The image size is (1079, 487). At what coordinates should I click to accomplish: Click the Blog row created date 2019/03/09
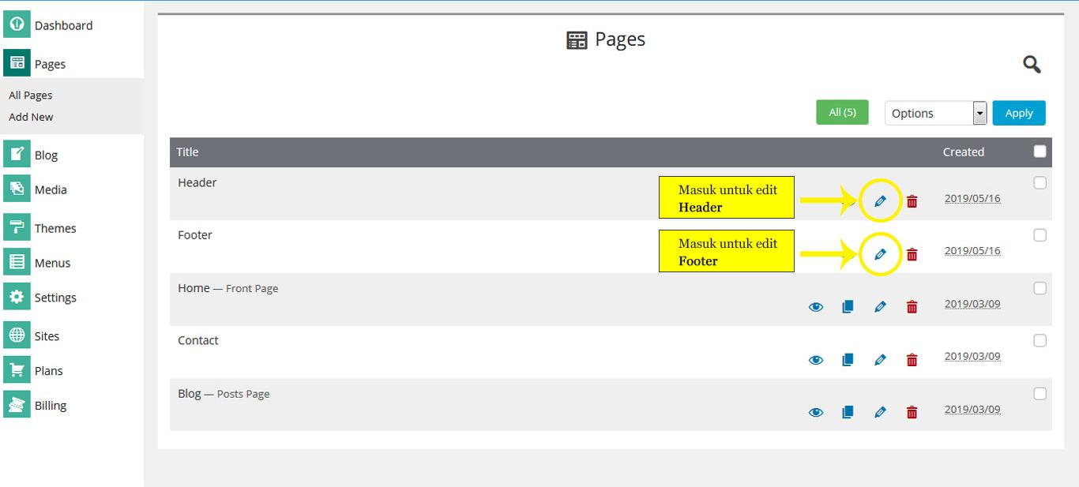[972, 409]
